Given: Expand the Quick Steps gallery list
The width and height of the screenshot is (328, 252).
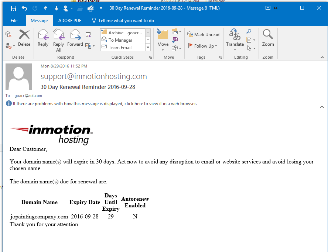Looking at the screenshot, I should [x=148, y=48].
